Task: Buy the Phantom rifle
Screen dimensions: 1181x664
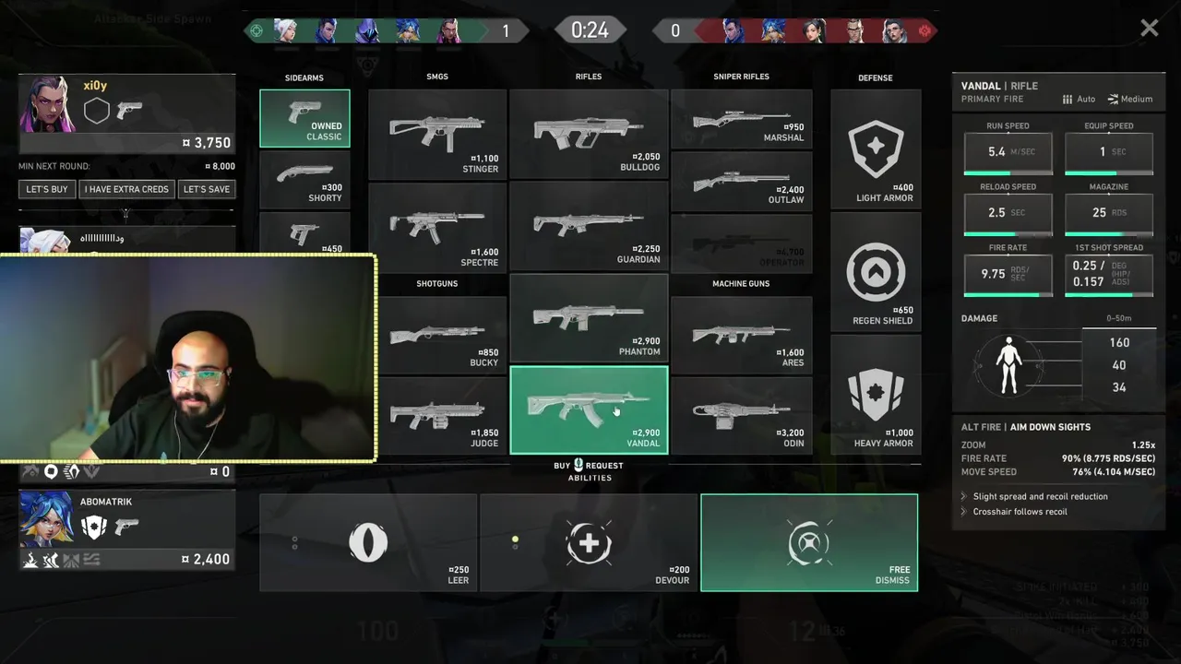Action: (x=589, y=317)
